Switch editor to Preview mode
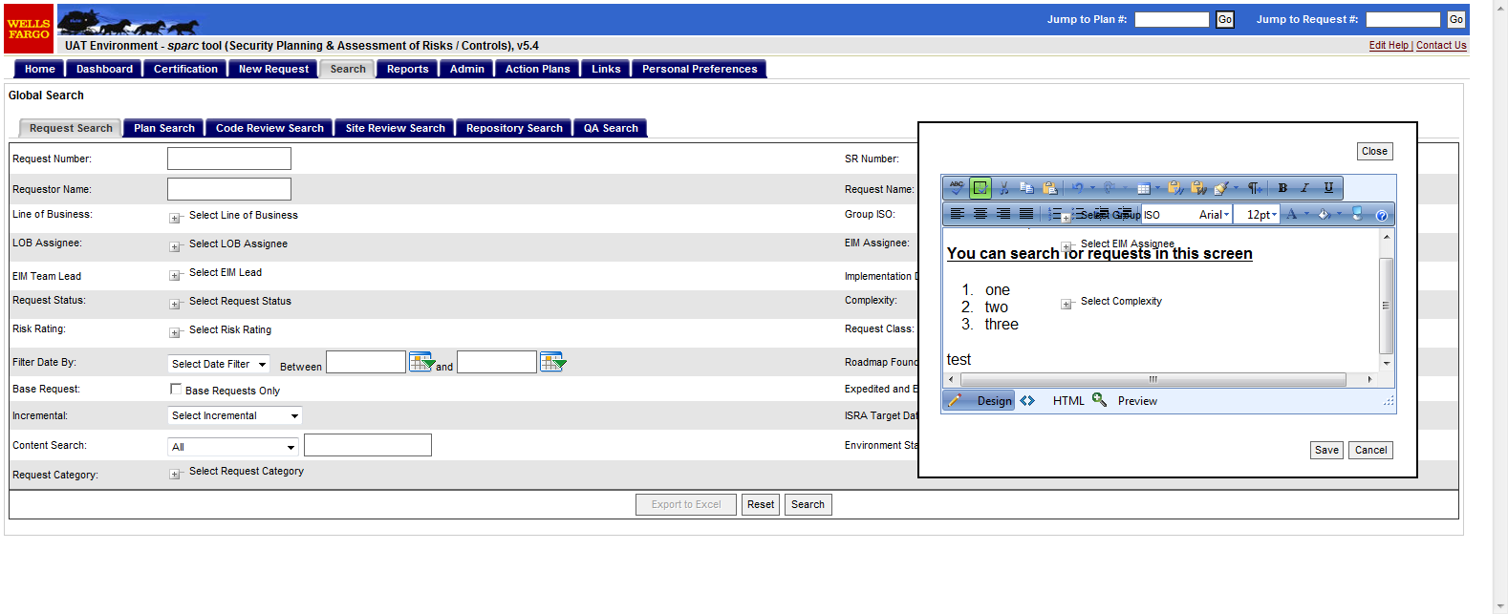Screen dimensions: 1508x614 click(1125, 401)
